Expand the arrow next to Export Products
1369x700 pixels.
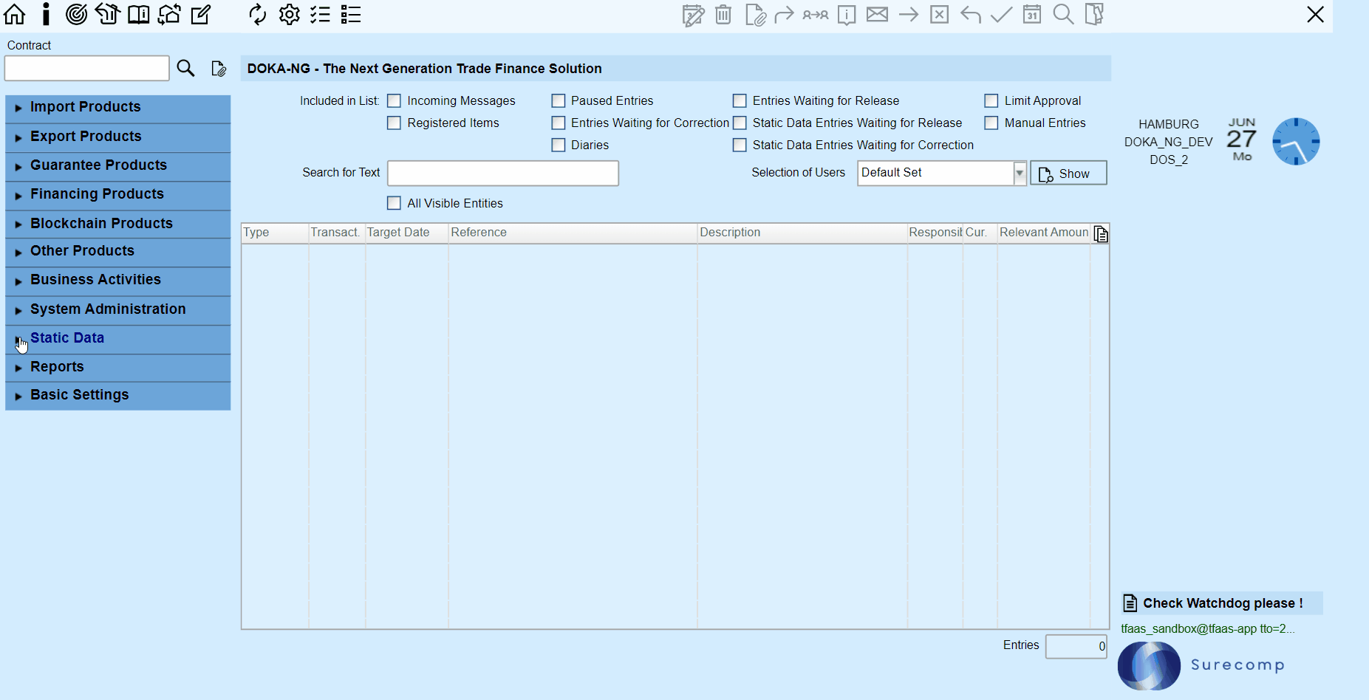(x=18, y=137)
